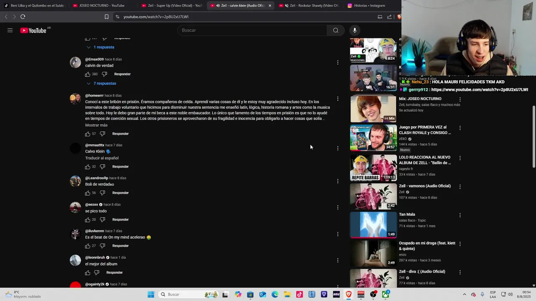
Task: Open Microsoft Edge from the taskbar
Action: (275, 294)
